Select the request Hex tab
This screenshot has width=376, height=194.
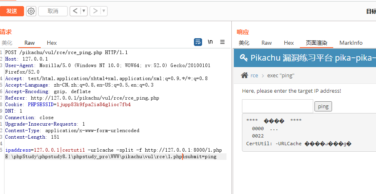click(x=52, y=43)
